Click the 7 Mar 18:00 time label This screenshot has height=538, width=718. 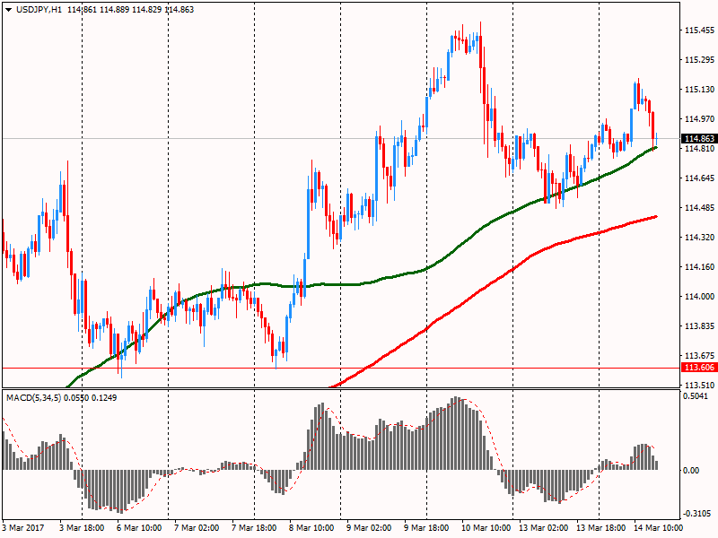pyautogui.click(x=254, y=527)
